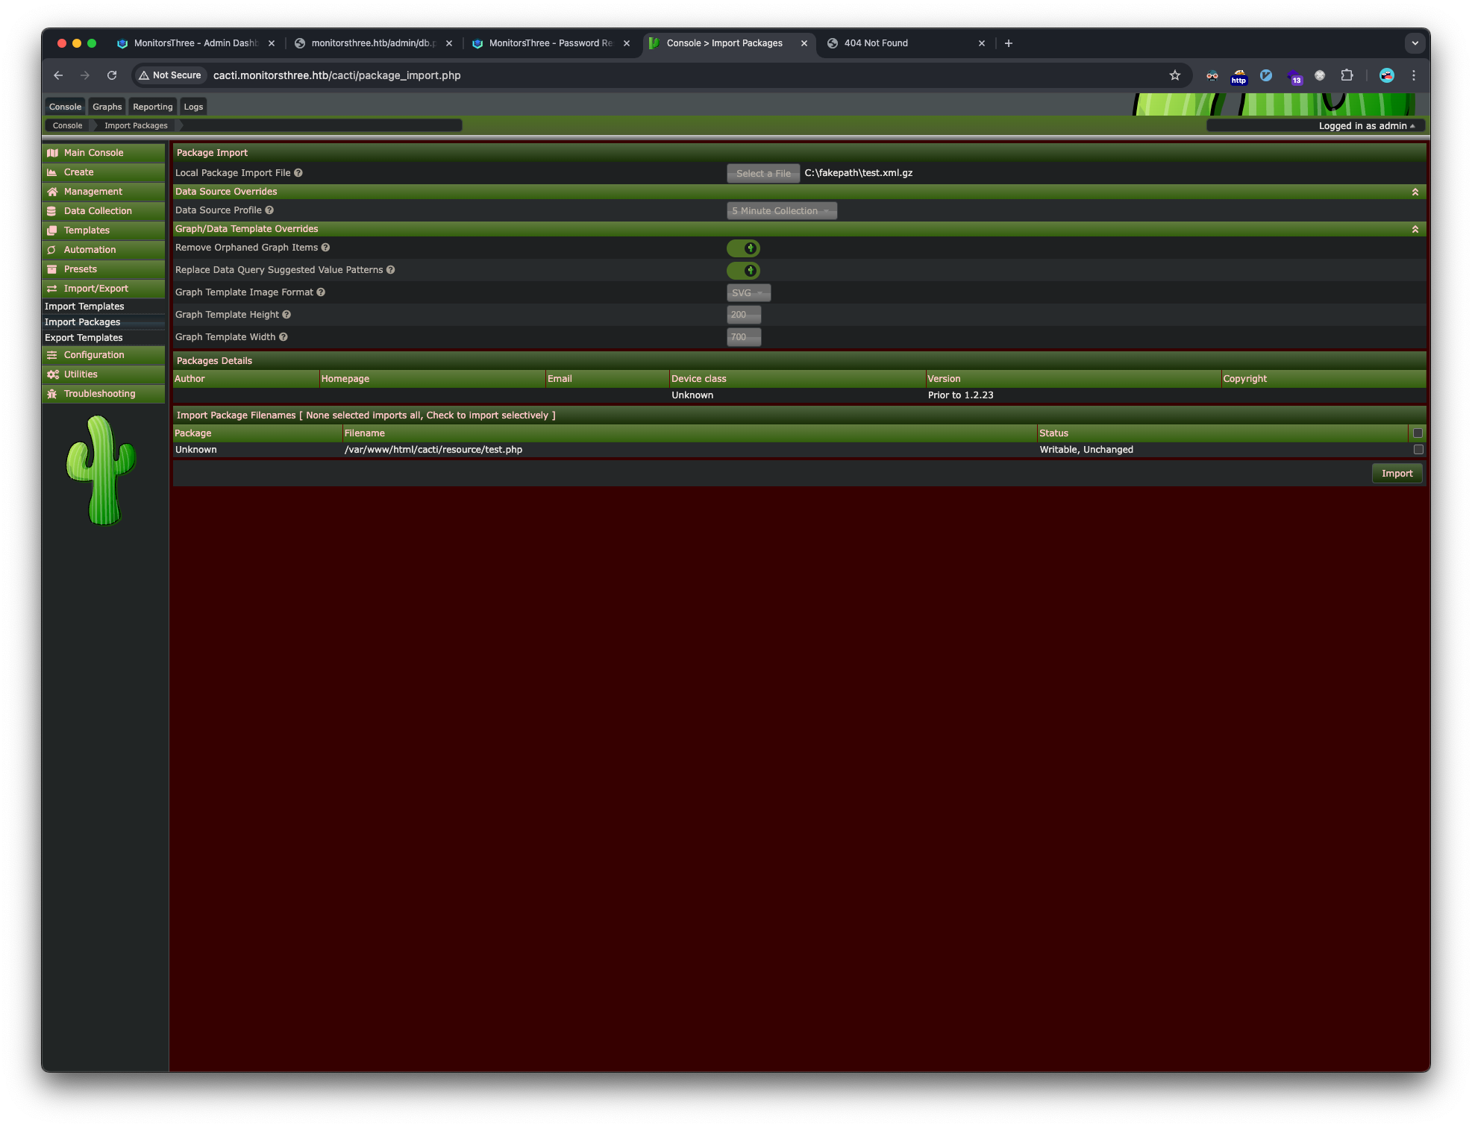Toggle Replace Data Query Suggested Value Patterns
This screenshot has height=1127, width=1472.
tap(743, 270)
